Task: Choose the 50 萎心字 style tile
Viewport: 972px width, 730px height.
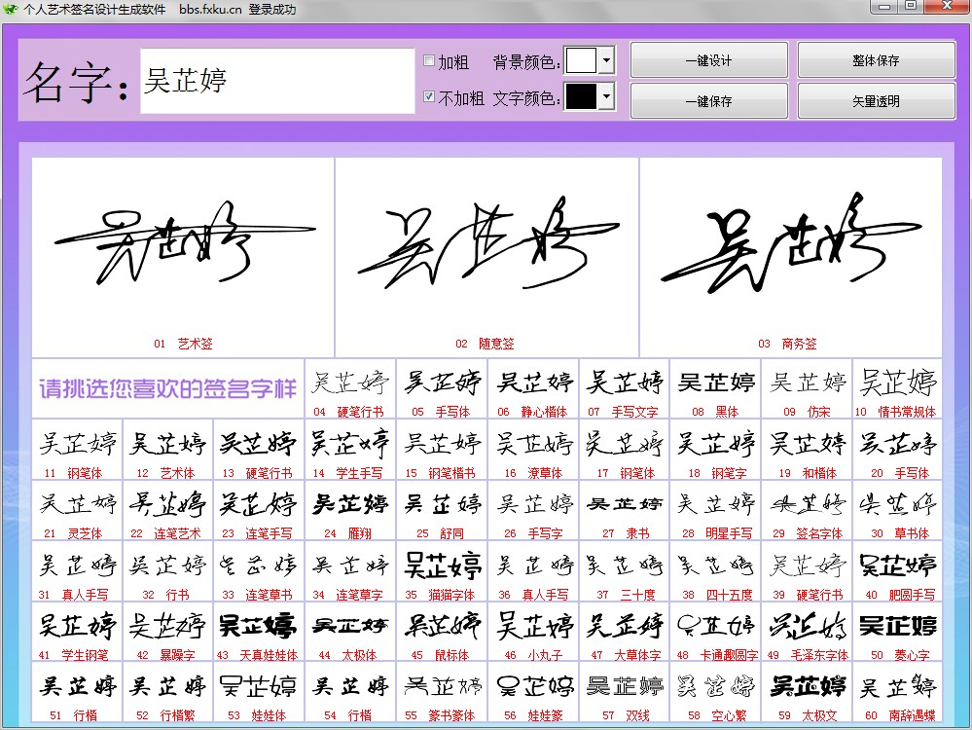Action: (x=898, y=632)
